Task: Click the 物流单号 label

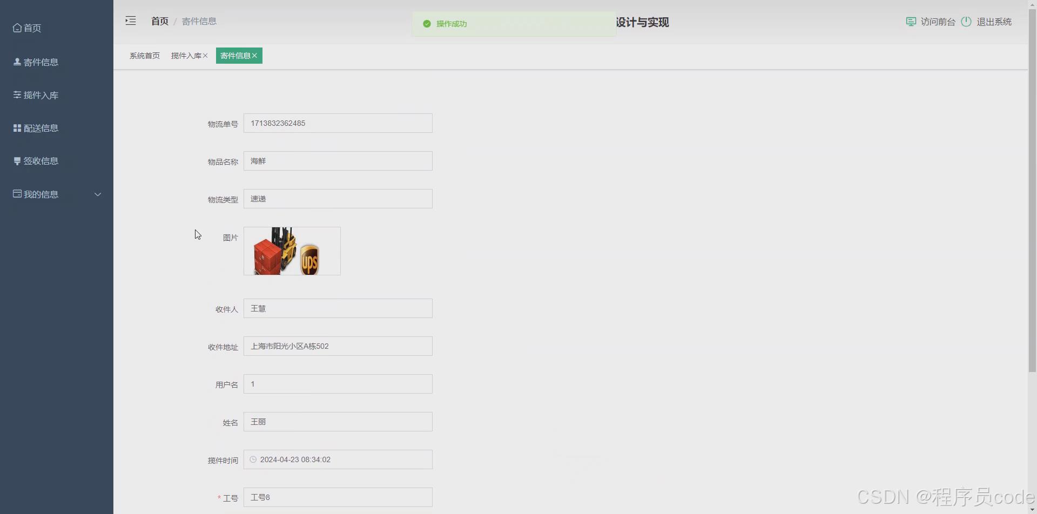Action: click(223, 124)
